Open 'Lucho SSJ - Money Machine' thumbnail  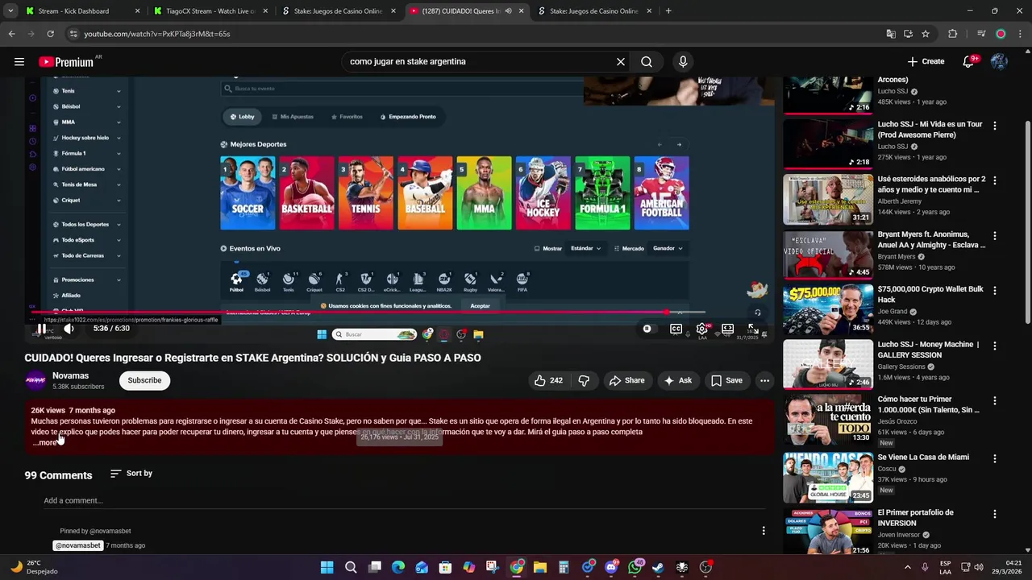coord(828,364)
